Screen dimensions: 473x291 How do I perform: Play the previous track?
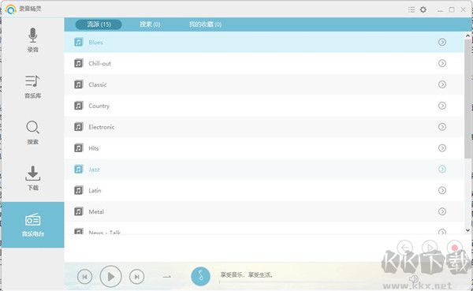(x=85, y=277)
